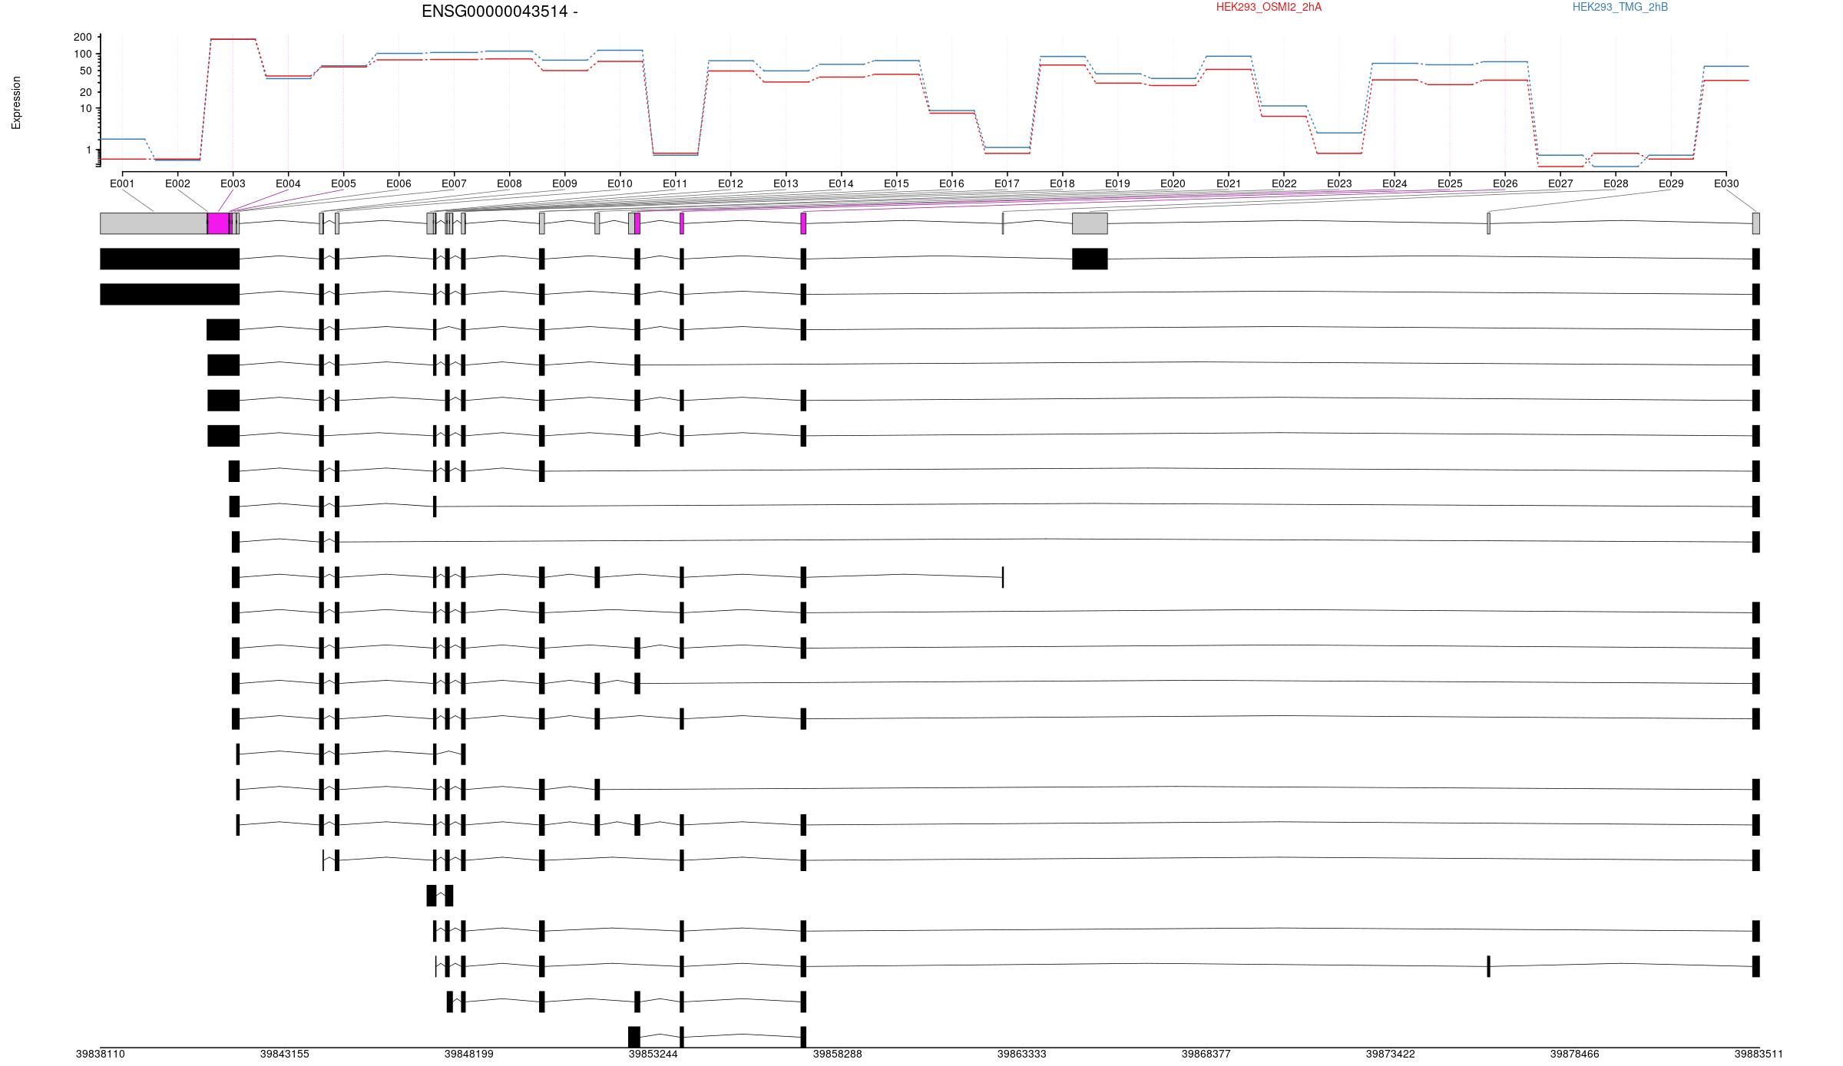Click exon label E013

[x=786, y=184]
